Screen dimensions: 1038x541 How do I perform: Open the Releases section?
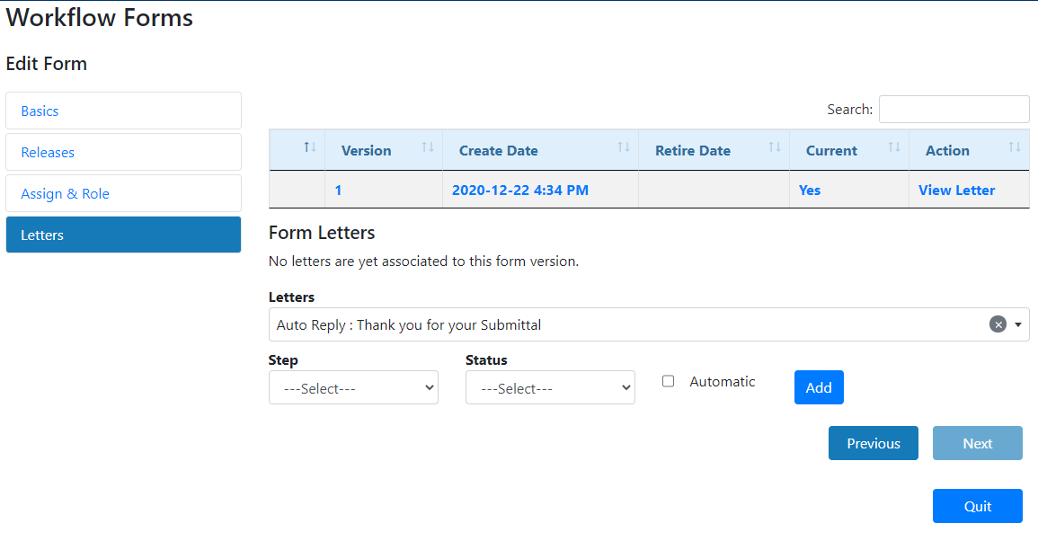(x=123, y=152)
